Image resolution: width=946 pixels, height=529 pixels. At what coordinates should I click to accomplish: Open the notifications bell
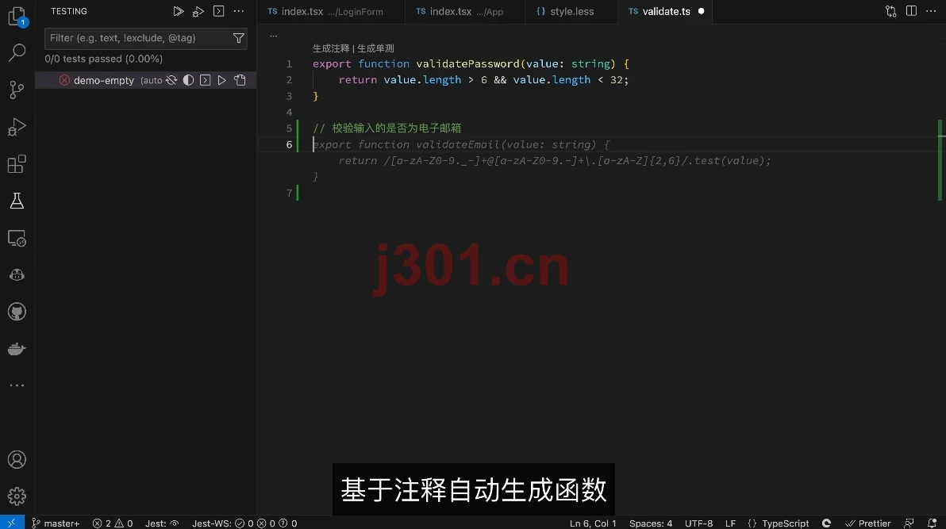pyautogui.click(x=933, y=523)
